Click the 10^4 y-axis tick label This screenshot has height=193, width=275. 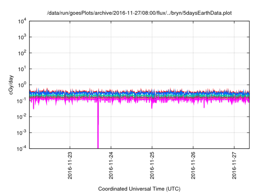22,21
